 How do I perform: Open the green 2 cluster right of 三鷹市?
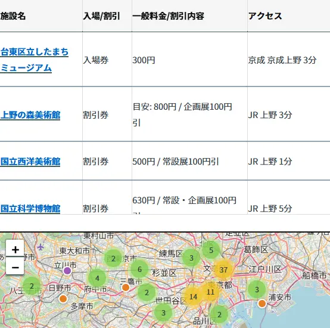point(147,292)
